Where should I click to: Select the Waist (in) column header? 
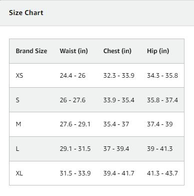click(74, 51)
